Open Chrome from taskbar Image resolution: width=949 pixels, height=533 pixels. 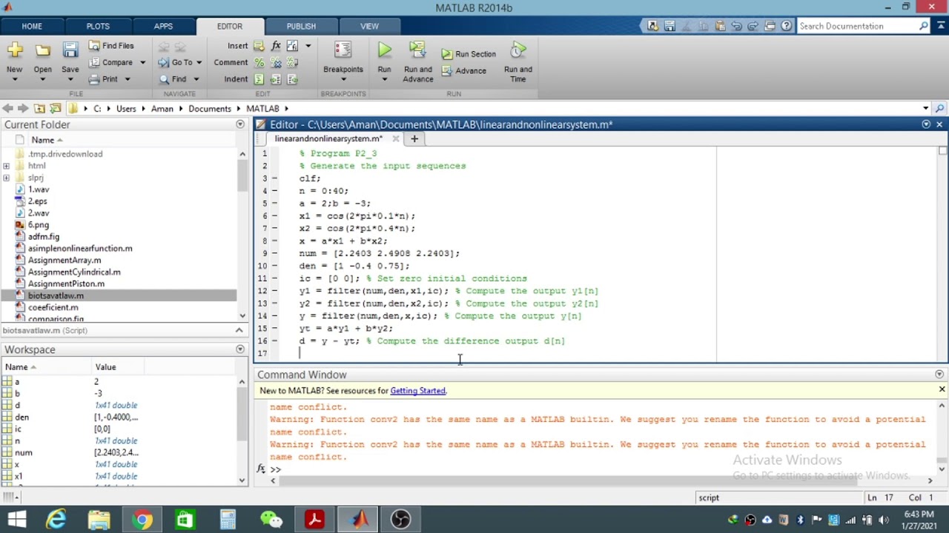coord(142,519)
